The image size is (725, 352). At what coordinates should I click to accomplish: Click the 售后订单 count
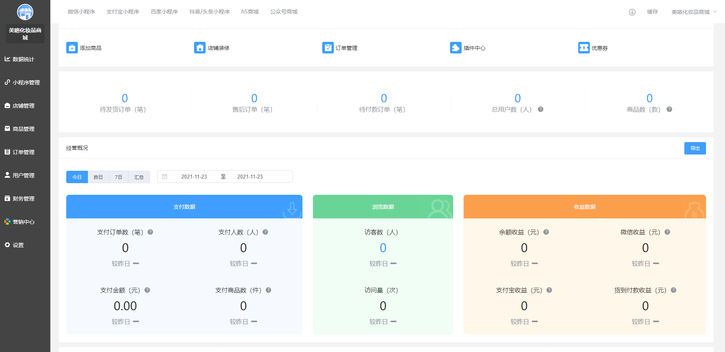point(254,98)
